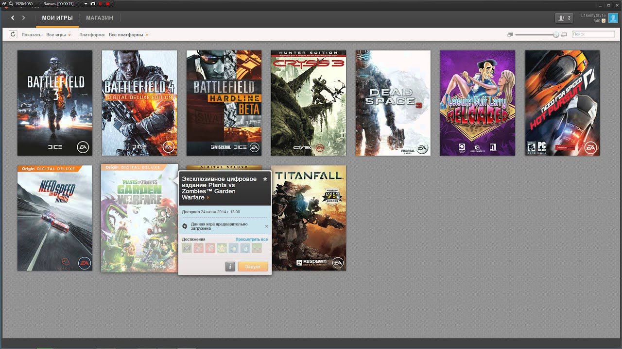Select the Crysis 3 game tile

click(x=309, y=103)
